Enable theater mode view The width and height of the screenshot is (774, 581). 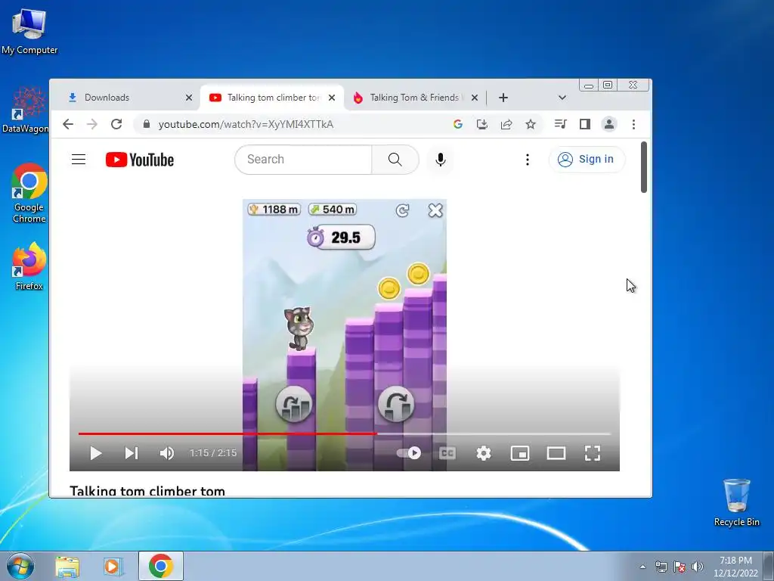[556, 453]
